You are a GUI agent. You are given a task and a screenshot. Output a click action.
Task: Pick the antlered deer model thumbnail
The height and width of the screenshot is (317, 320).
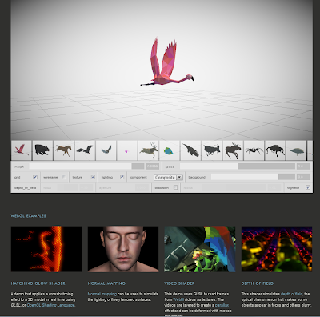click(148, 150)
